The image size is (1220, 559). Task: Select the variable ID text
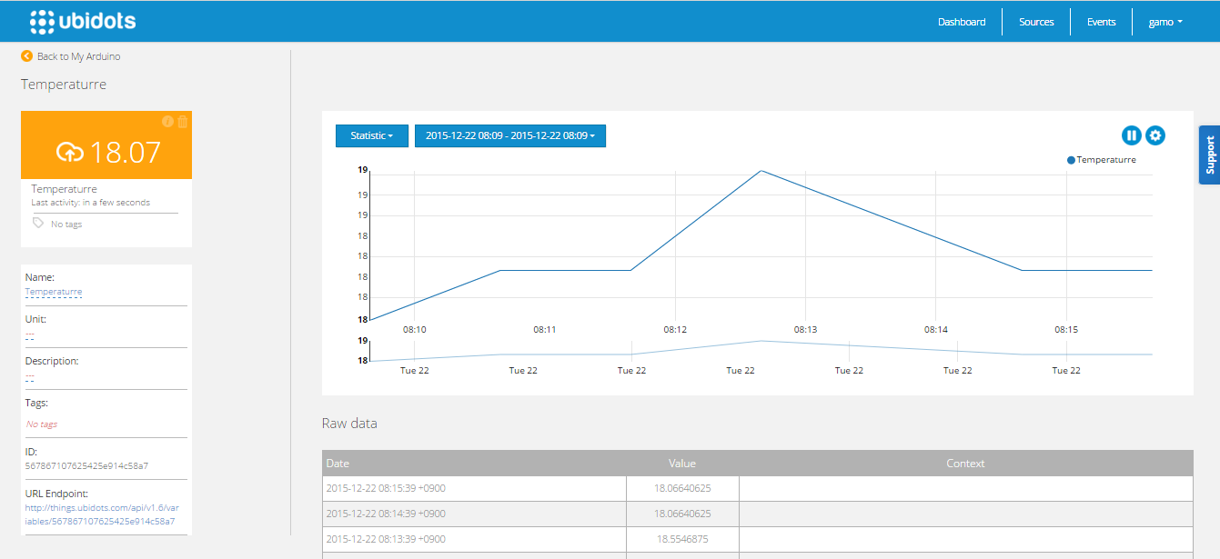click(86, 465)
